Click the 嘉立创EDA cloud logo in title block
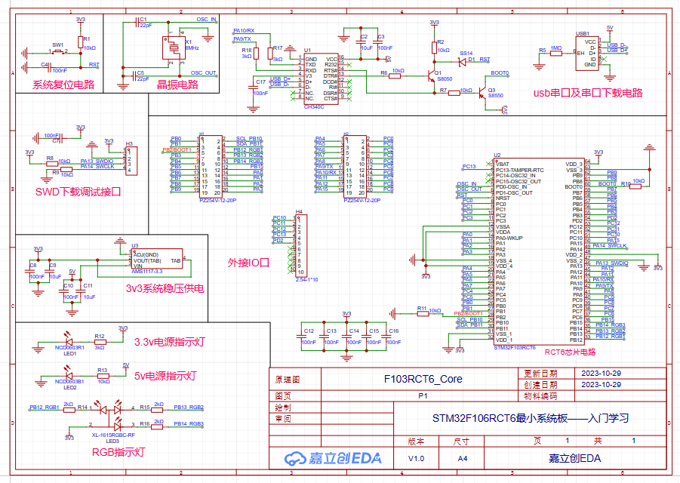 [x=333, y=458]
